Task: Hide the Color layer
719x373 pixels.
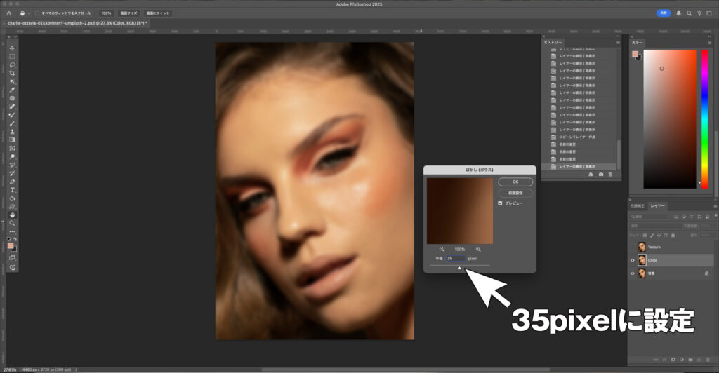Action: point(633,260)
